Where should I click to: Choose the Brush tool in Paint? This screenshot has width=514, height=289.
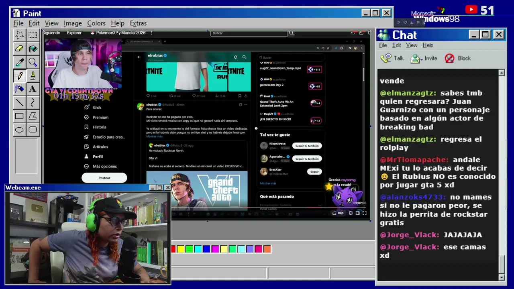[33, 75]
